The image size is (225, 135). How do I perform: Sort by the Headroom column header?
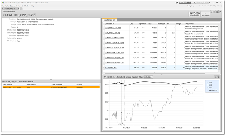(x=161, y=24)
